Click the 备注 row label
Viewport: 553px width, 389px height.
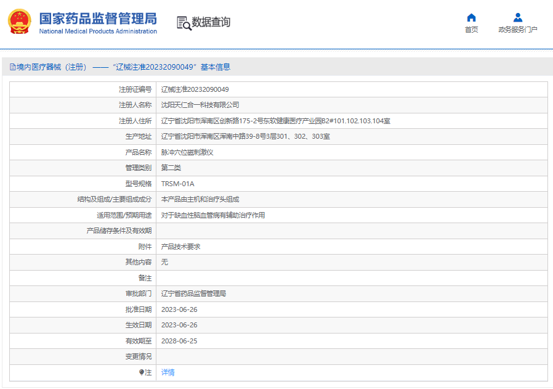pos(145,278)
